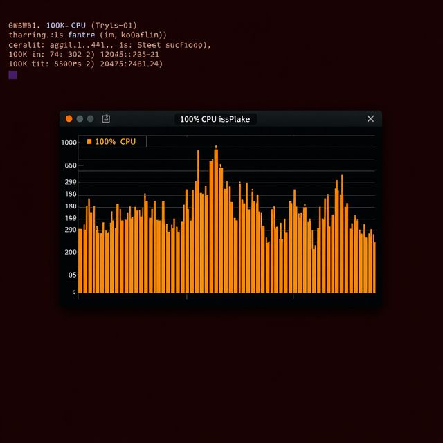Viewport: 443px width, 443px height.
Task: Click the orange window control dot
Action: pos(69,118)
